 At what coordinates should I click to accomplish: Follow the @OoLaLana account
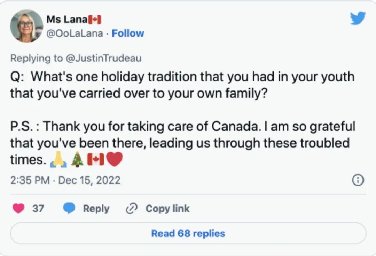click(128, 33)
